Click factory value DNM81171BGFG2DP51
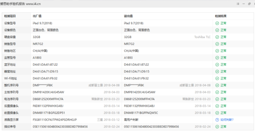 coord(49,113)
